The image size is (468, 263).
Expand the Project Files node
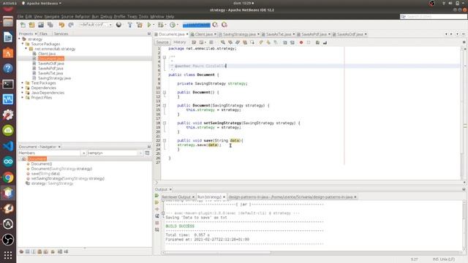(23, 97)
